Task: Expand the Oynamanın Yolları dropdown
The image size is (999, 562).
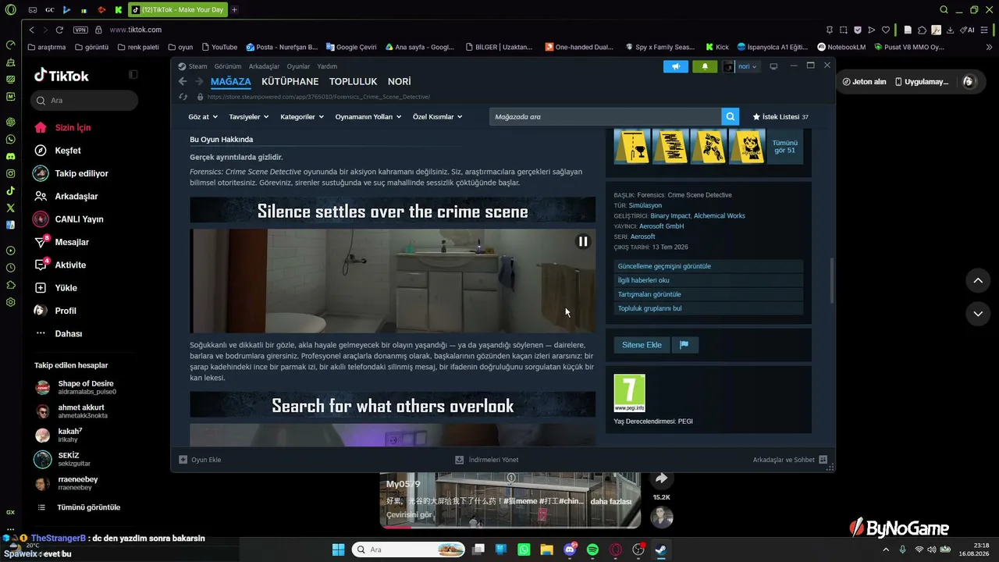Action: pos(368,117)
